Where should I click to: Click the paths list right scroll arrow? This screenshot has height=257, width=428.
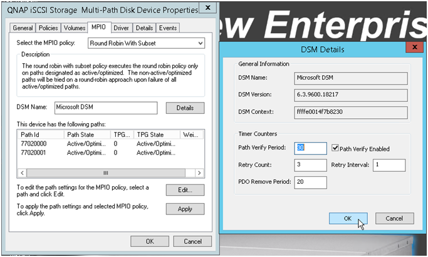199,173
